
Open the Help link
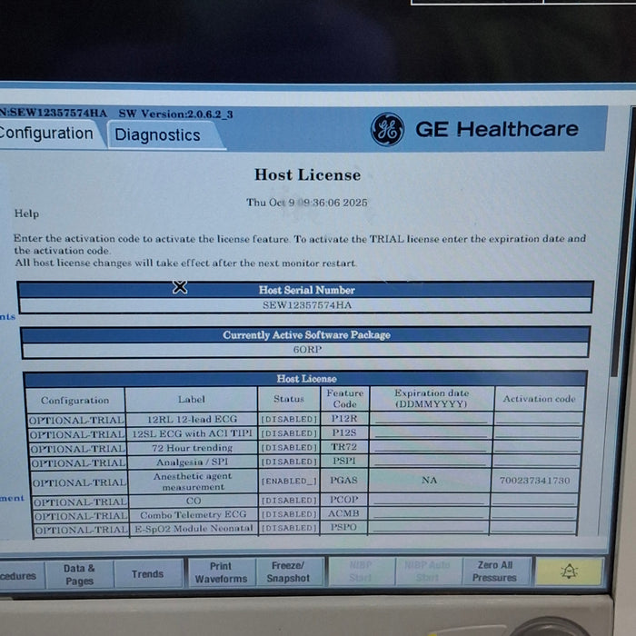(x=26, y=214)
